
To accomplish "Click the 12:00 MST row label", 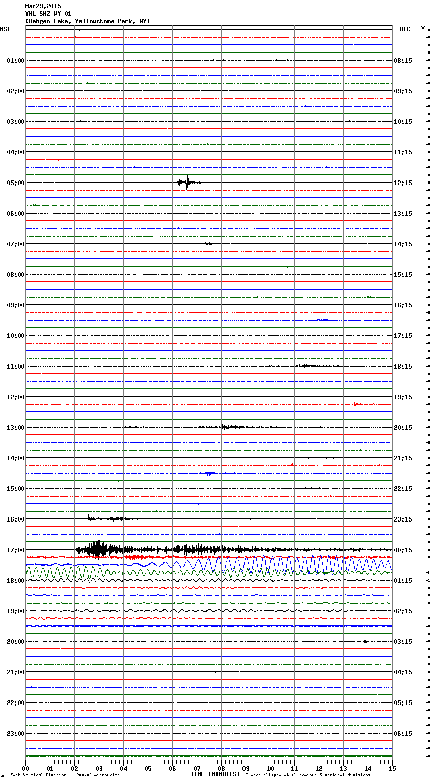I will 15,397.
